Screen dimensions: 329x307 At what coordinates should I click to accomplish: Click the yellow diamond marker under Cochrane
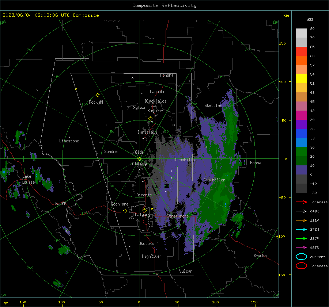pyautogui.click(x=125, y=211)
